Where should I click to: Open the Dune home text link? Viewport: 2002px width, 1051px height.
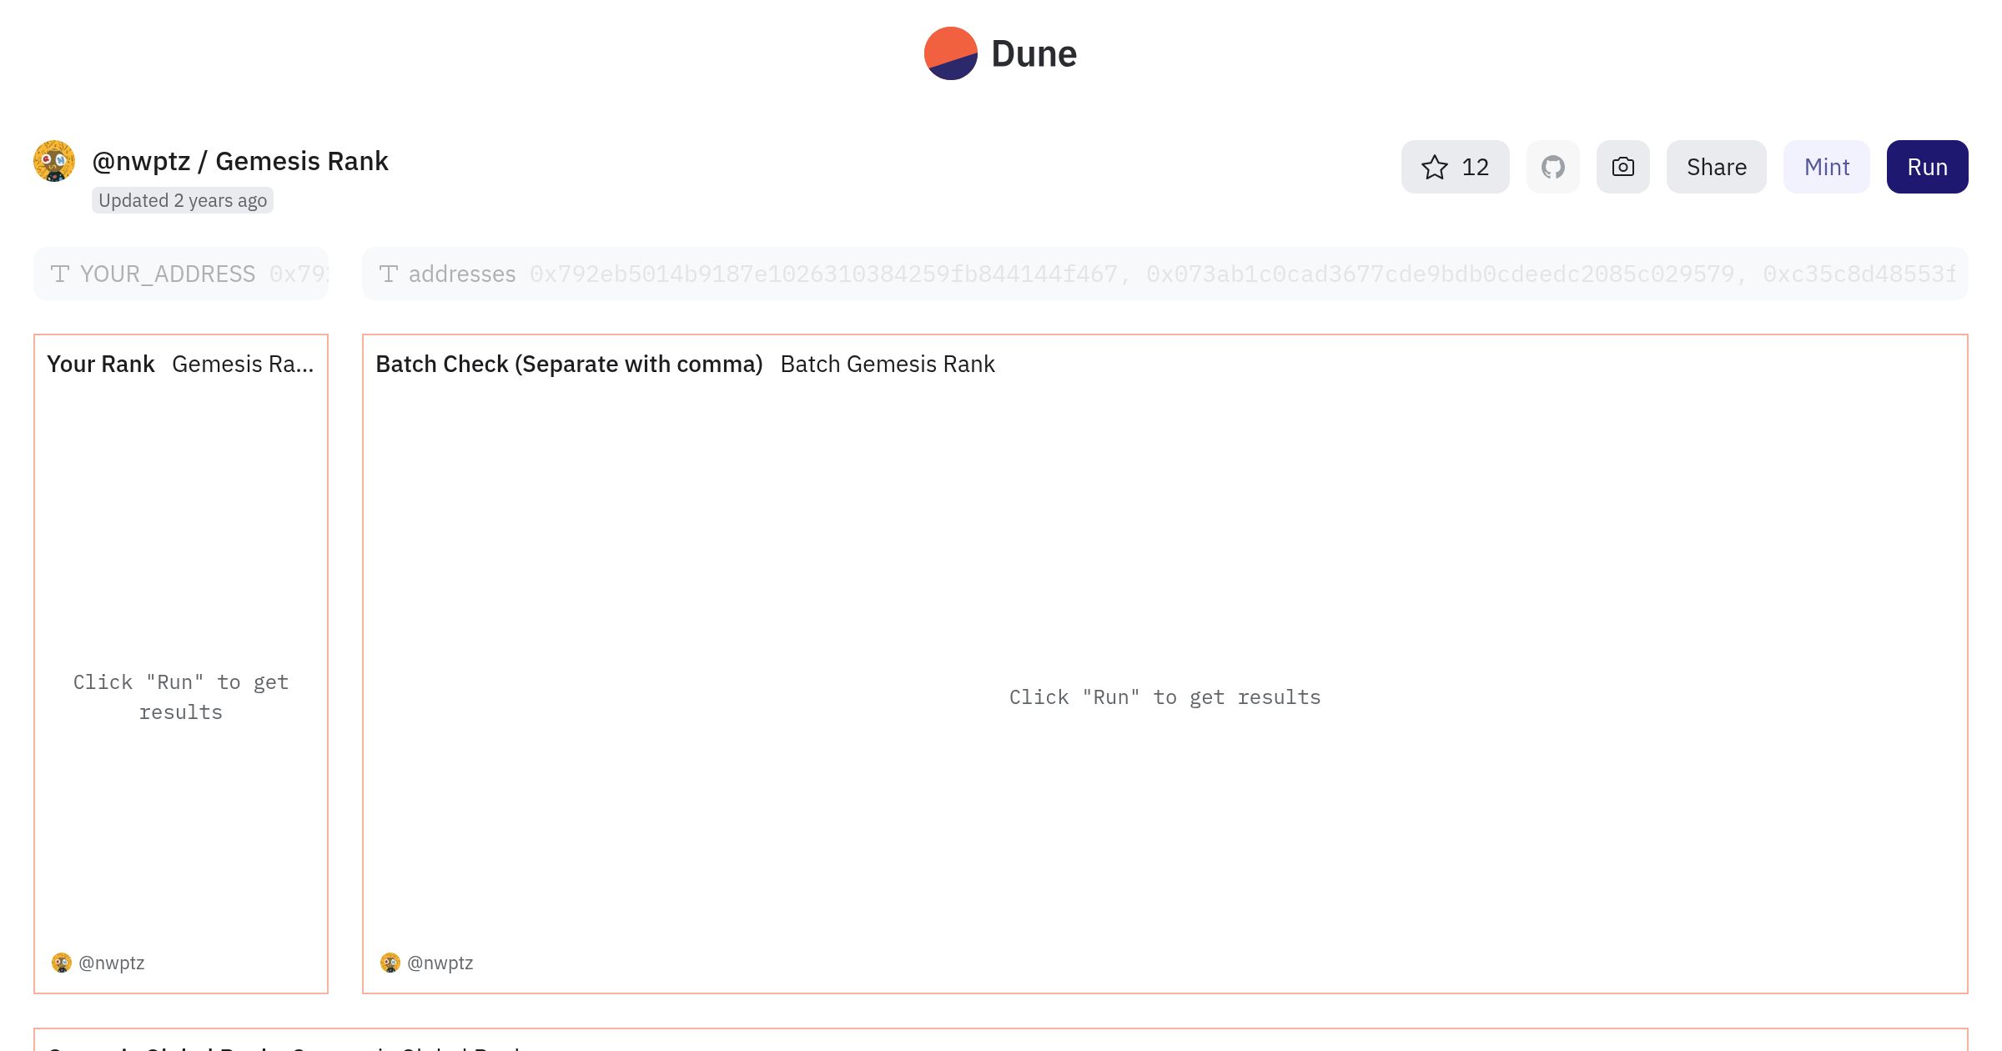(1034, 54)
